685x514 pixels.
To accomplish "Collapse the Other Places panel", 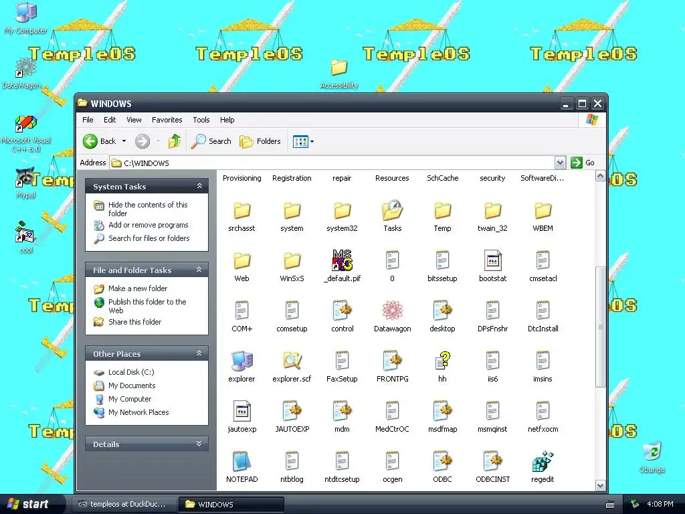I will [x=199, y=353].
